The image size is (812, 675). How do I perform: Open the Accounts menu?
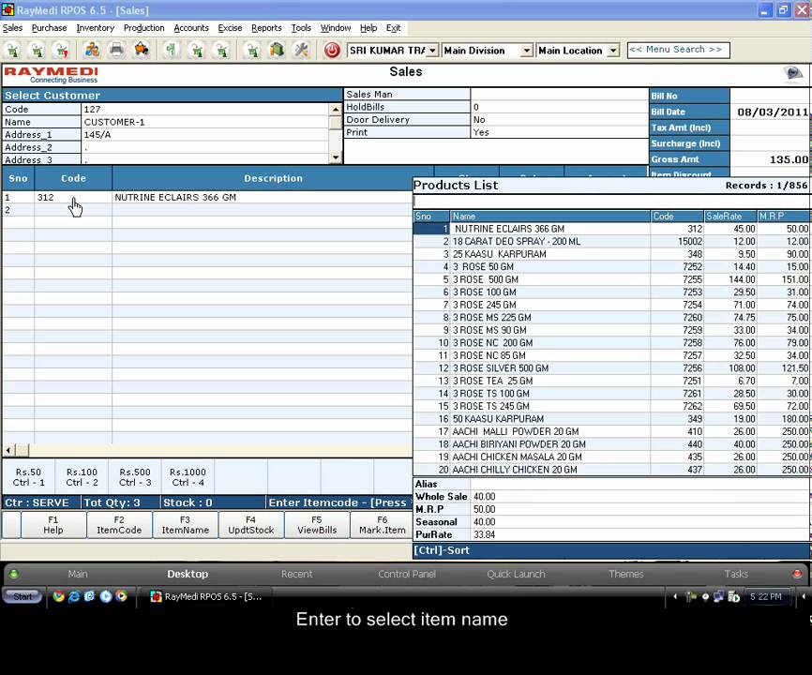[191, 28]
